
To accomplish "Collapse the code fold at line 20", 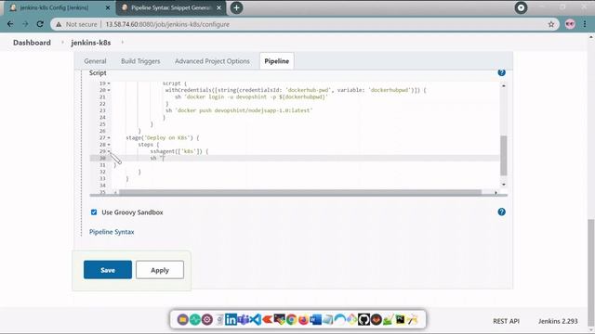I will 109,90.
